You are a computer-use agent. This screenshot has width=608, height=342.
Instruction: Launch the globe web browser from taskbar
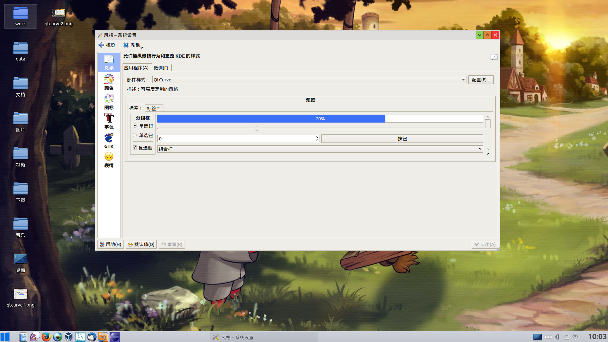click(x=58, y=337)
